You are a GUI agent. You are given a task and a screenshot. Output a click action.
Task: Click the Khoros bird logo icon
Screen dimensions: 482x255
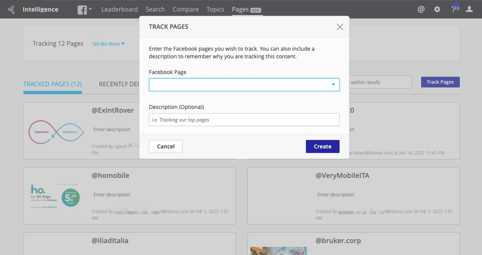pos(12,10)
